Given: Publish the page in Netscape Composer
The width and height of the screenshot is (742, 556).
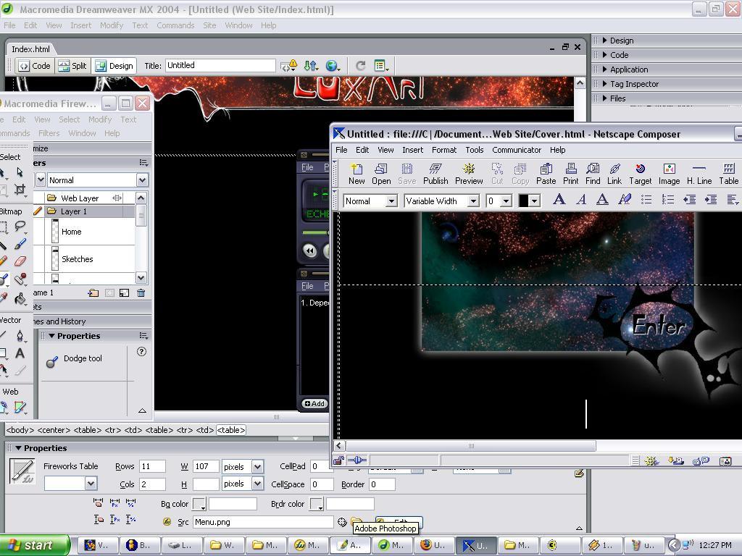Looking at the screenshot, I should (x=435, y=174).
